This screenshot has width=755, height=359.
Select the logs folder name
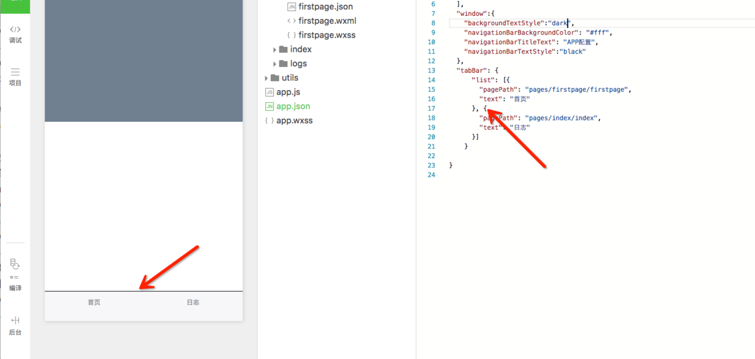298,63
